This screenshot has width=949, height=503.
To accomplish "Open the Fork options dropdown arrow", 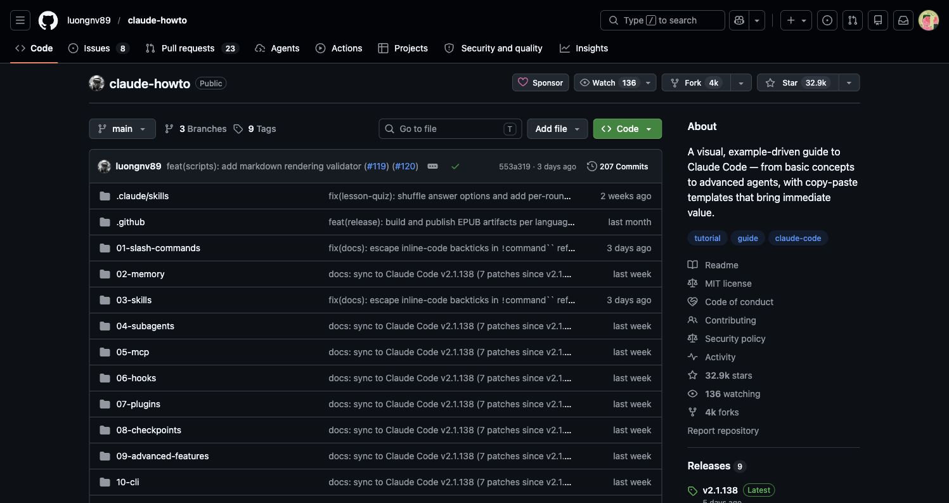I will 741,83.
